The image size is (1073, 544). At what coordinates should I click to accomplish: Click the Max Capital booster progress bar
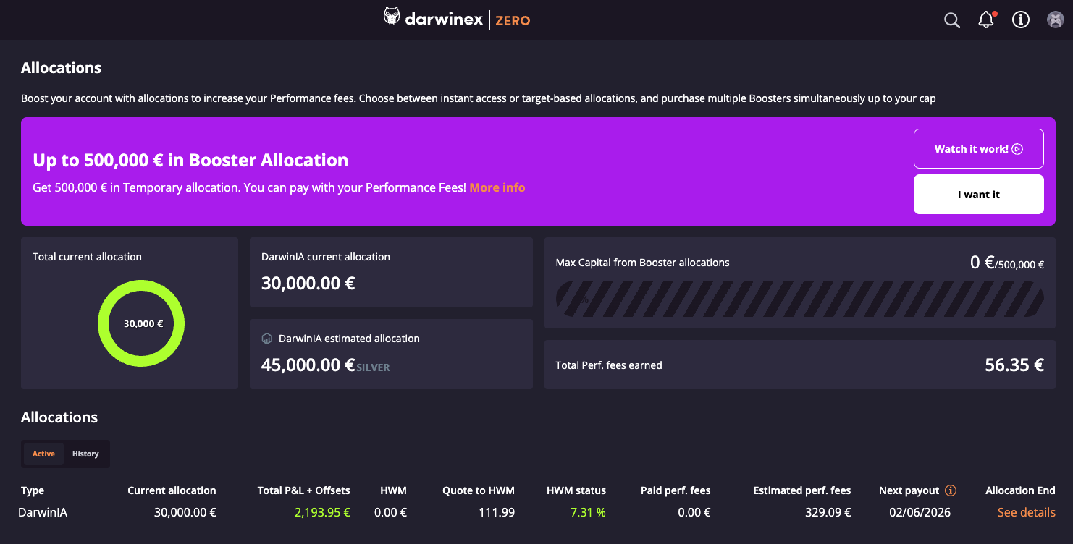click(799, 299)
